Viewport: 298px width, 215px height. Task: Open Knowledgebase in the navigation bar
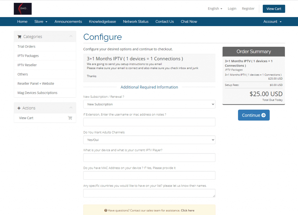tap(102, 21)
